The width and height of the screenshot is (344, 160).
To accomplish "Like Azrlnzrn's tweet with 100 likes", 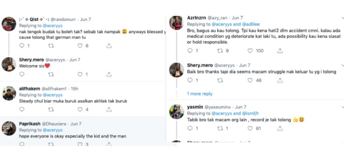I will (250, 51).
